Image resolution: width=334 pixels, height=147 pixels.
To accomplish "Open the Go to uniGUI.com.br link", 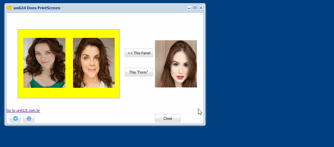I will [x=23, y=111].
